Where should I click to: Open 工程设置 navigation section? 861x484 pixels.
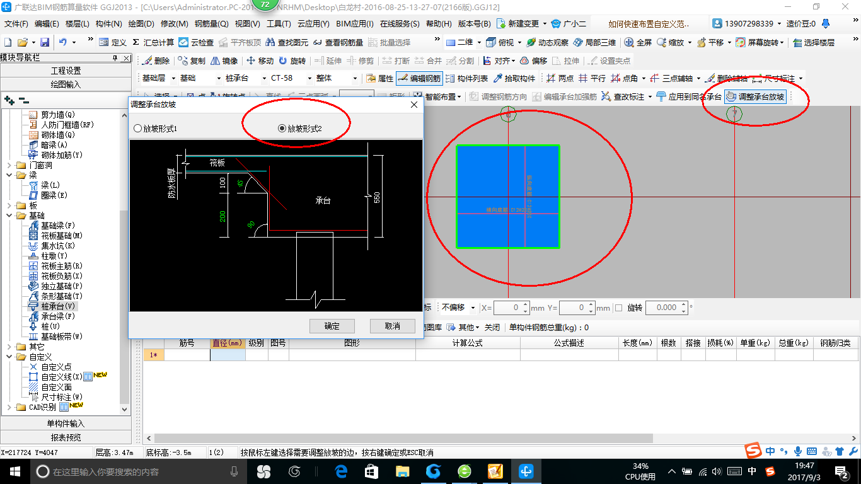pyautogui.click(x=66, y=71)
